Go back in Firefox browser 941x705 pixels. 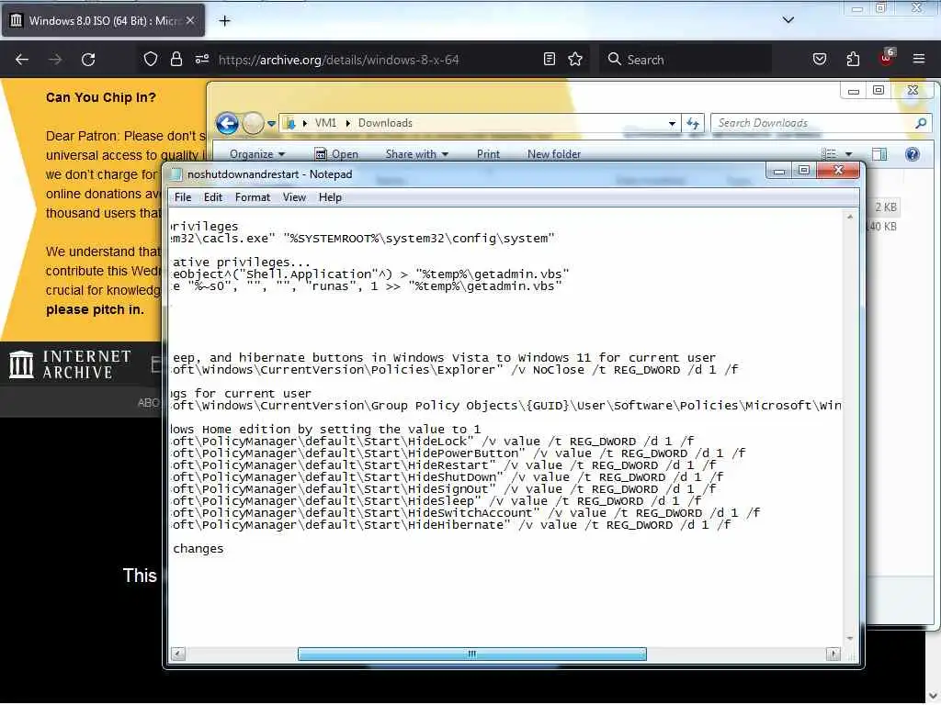coord(22,60)
